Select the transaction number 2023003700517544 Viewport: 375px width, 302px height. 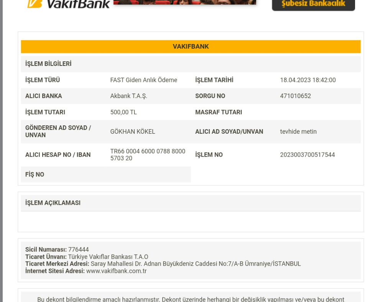pos(307,155)
